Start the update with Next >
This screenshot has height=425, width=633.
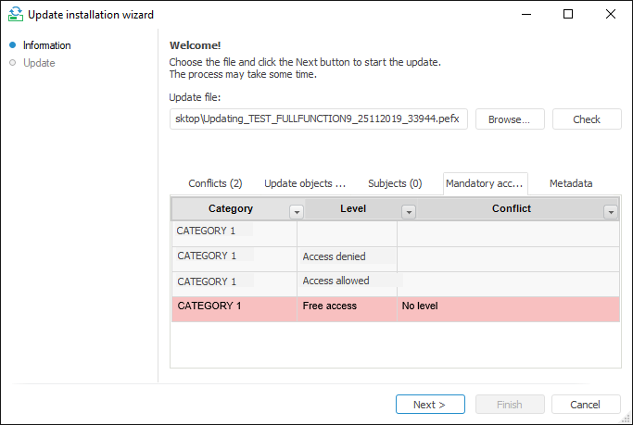pyautogui.click(x=430, y=405)
